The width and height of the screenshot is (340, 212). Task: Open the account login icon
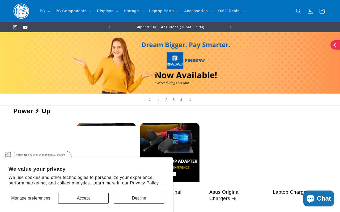pyautogui.click(x=310, y=11)
